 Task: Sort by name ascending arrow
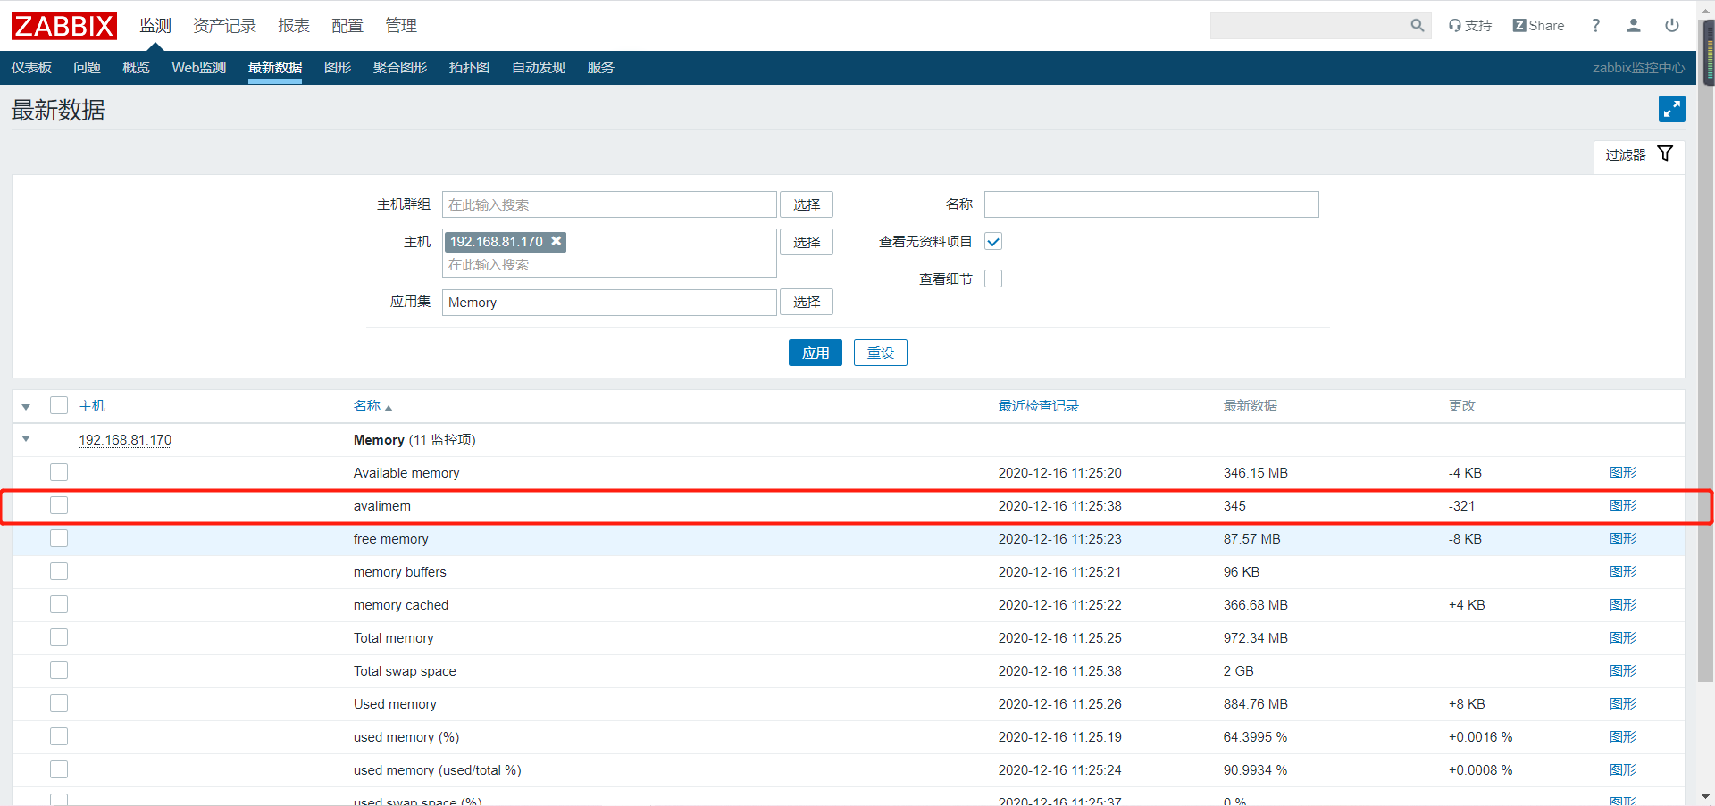[x=389, y=408]
